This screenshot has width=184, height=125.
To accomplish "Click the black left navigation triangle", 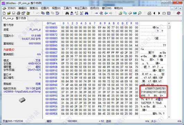I will (154, 13).
